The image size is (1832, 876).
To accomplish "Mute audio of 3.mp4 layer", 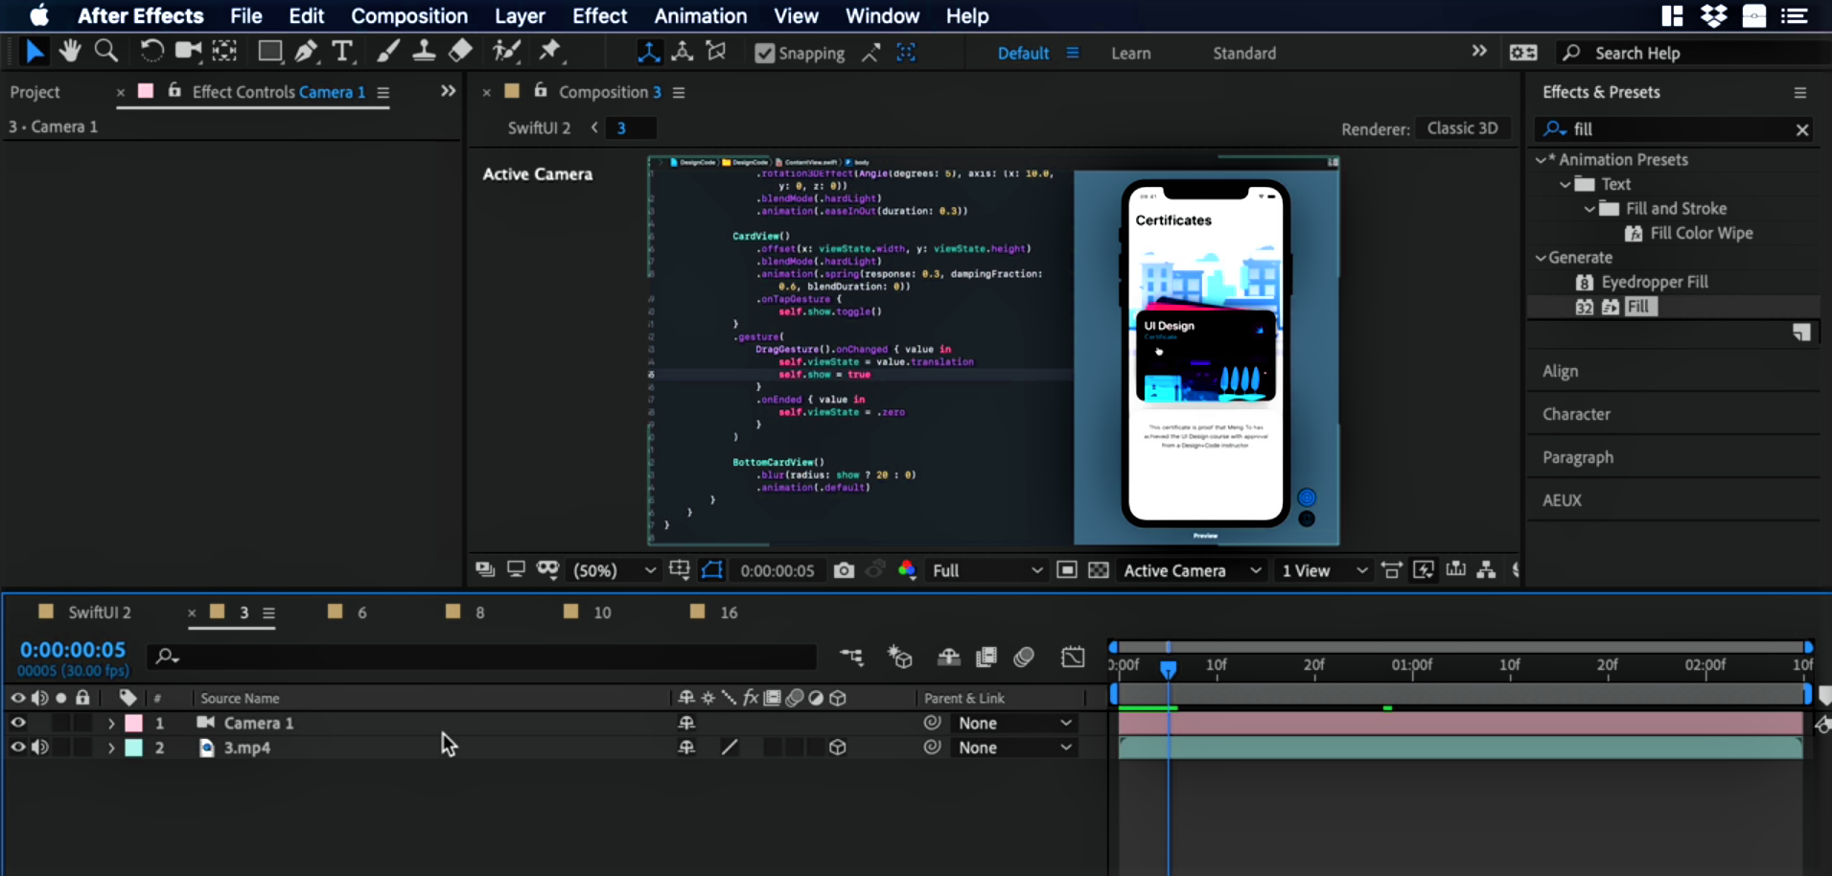I will (40, 748).
